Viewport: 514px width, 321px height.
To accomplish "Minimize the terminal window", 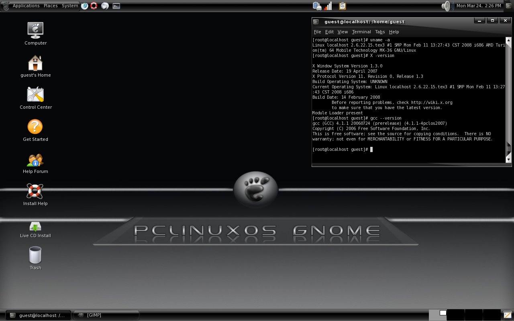I will click(479, 21).
